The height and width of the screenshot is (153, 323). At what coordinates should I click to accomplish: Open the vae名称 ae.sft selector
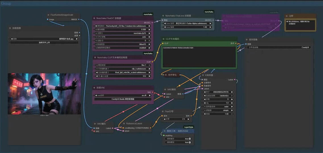point(123,95)
